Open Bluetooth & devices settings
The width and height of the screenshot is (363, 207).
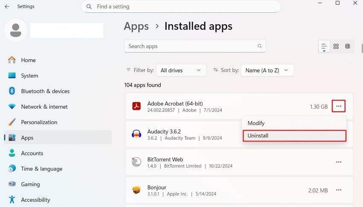pos(58,91)
